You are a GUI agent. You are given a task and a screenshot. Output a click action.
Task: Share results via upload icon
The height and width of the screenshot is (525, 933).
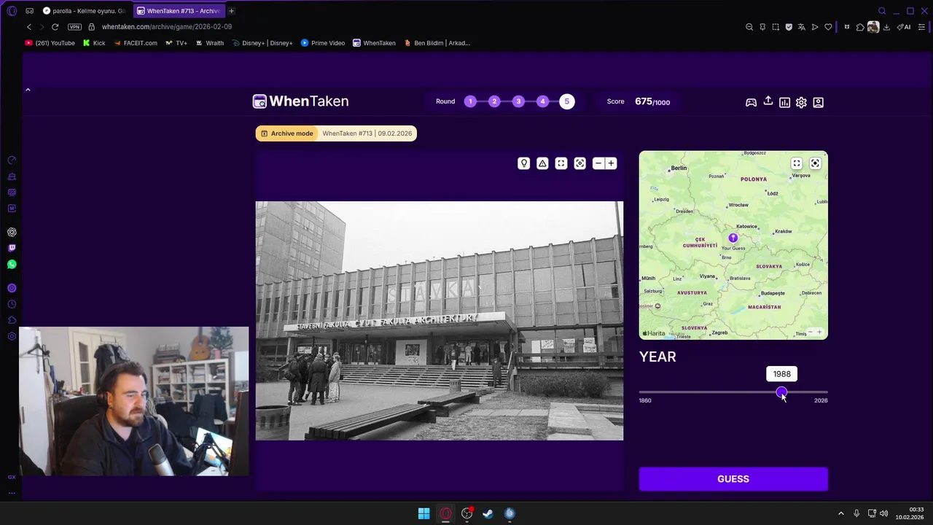click(768, 101)
